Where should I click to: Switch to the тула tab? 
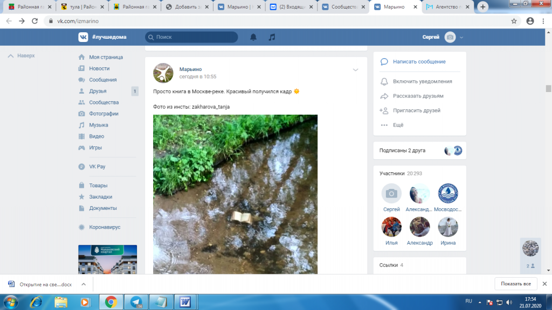[82, 6]
